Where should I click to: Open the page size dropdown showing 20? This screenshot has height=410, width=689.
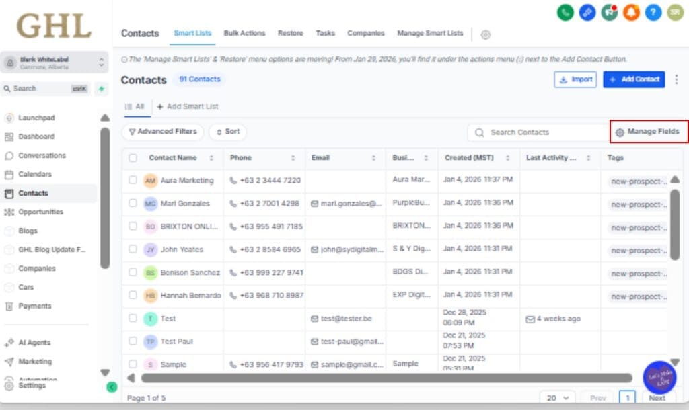pos(557,398)
